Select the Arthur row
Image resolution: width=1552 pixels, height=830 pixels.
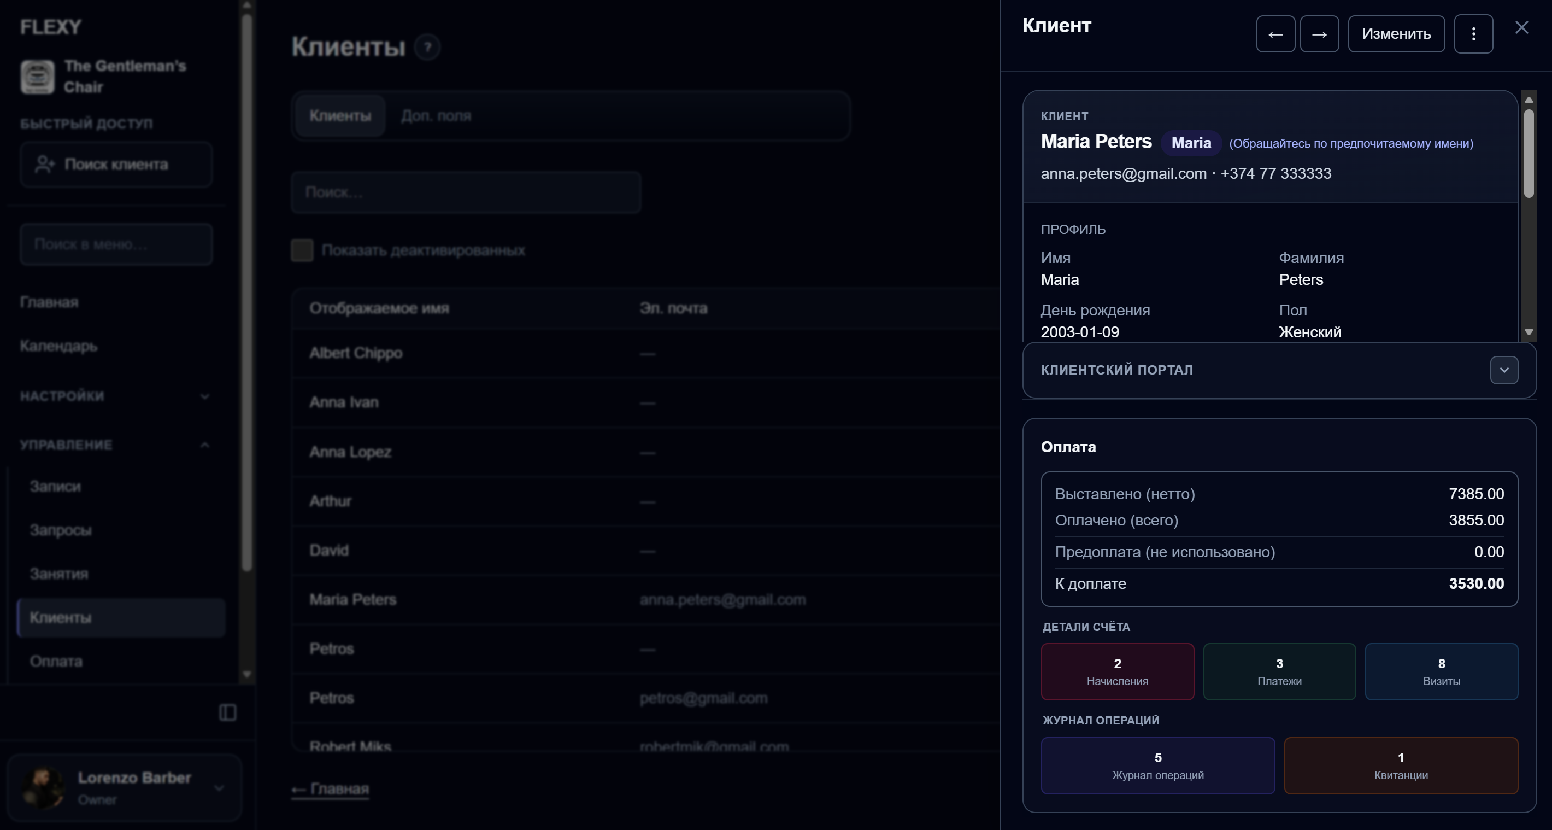pyautogui.click(x=646, y=501)
